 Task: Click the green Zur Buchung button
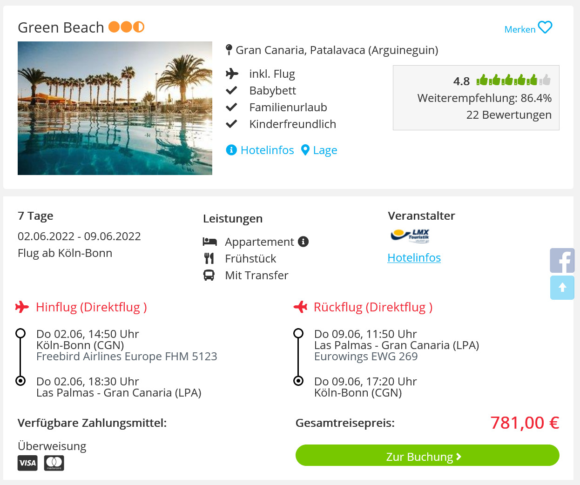tap(427, 455)
